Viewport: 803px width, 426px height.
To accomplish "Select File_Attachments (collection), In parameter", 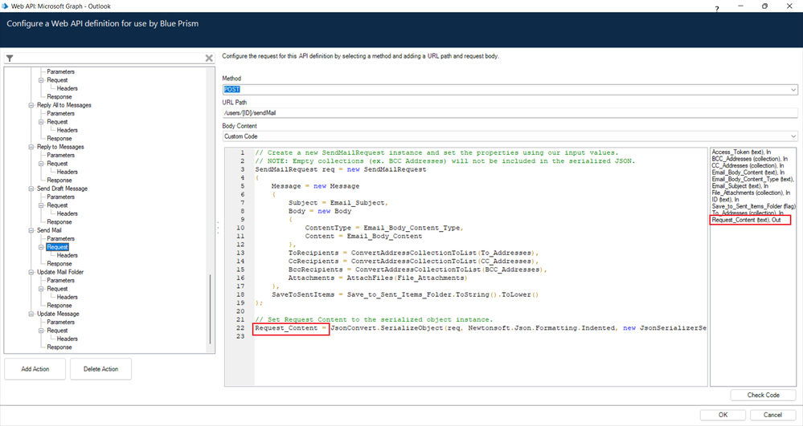I will (x=751, y=193).
